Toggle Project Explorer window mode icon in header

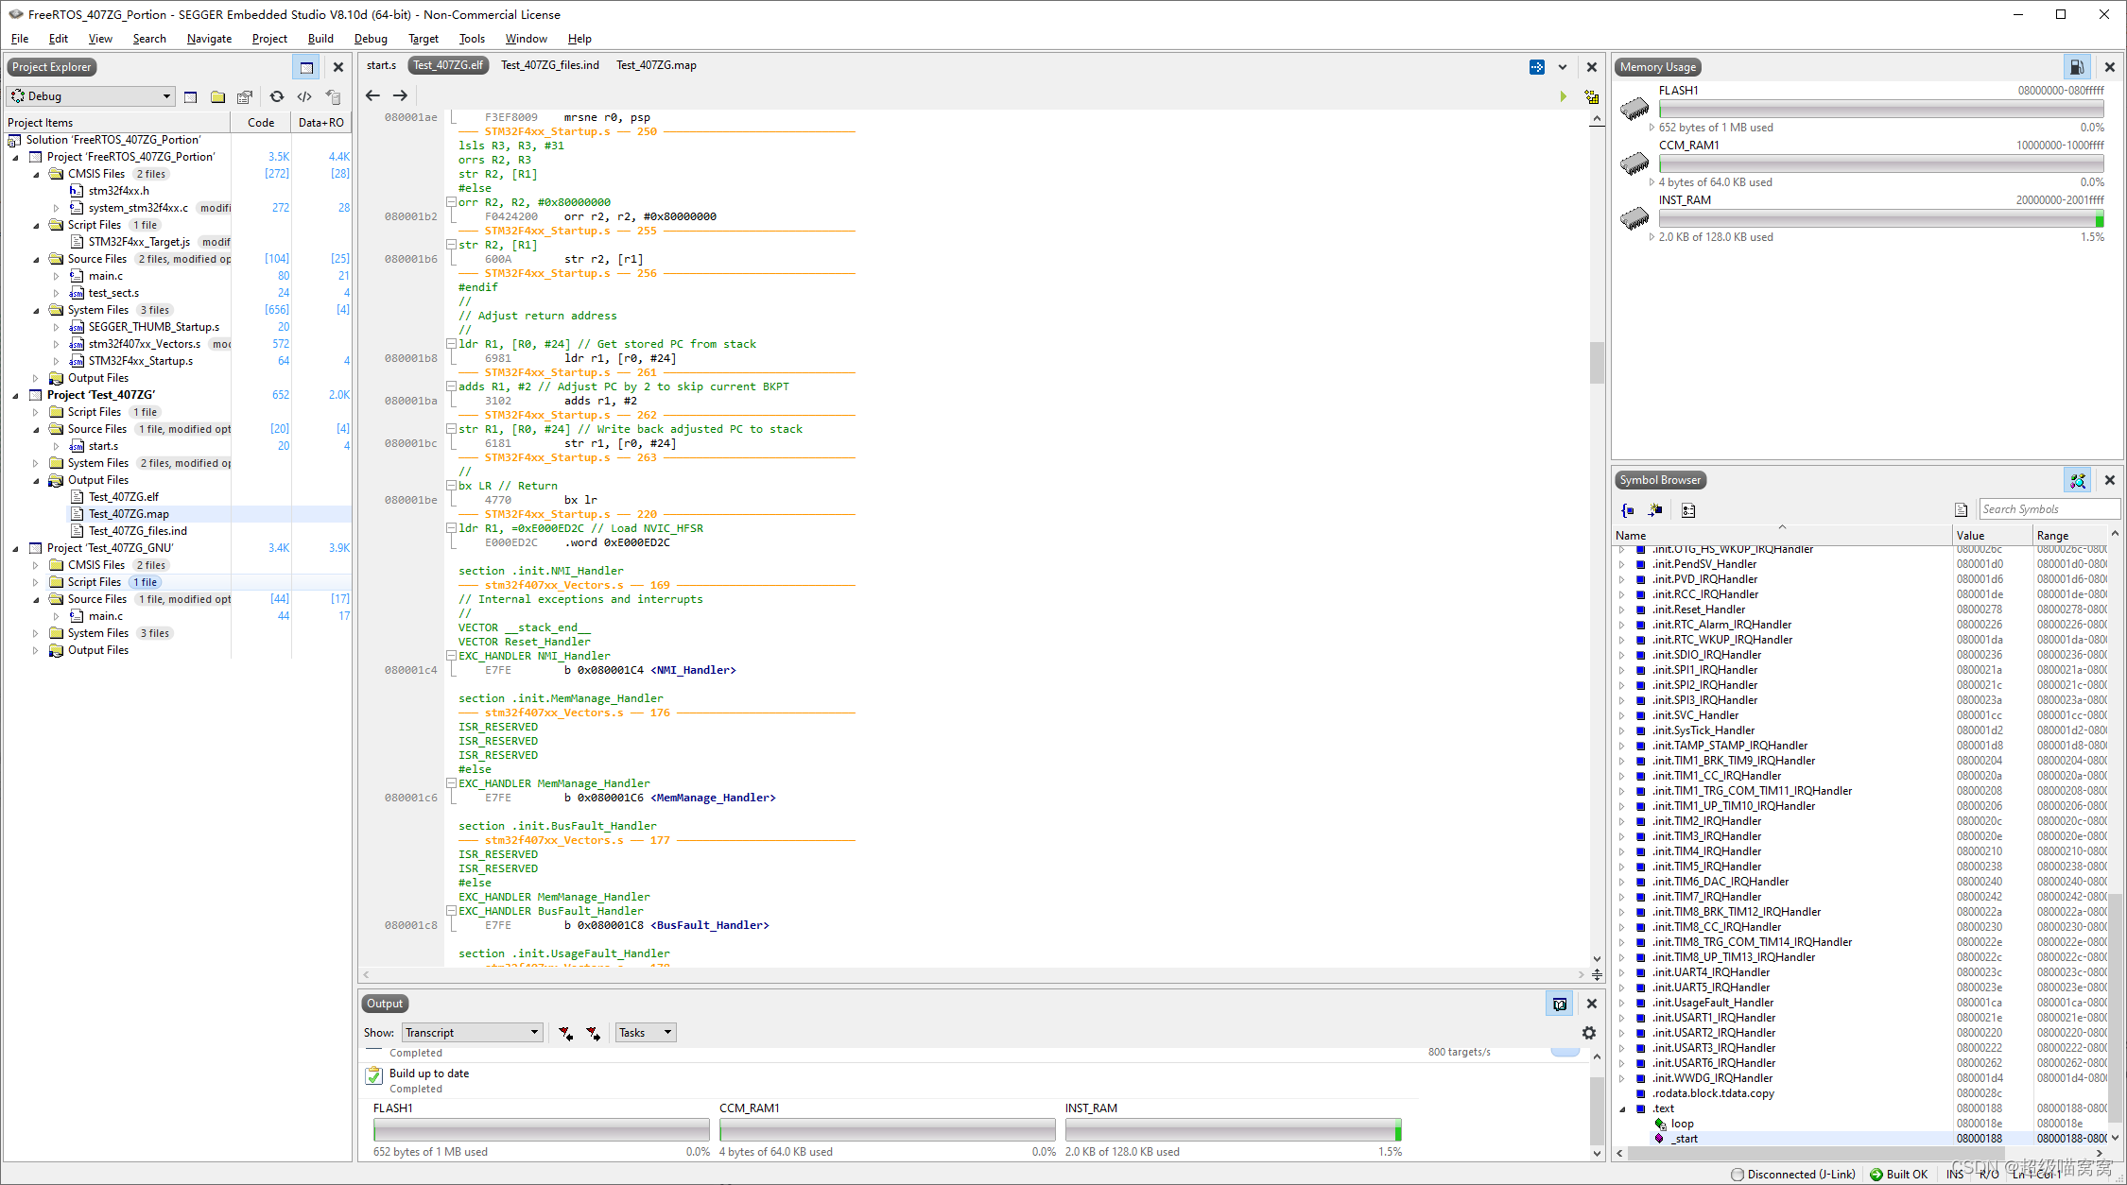(x=306, y=67)
